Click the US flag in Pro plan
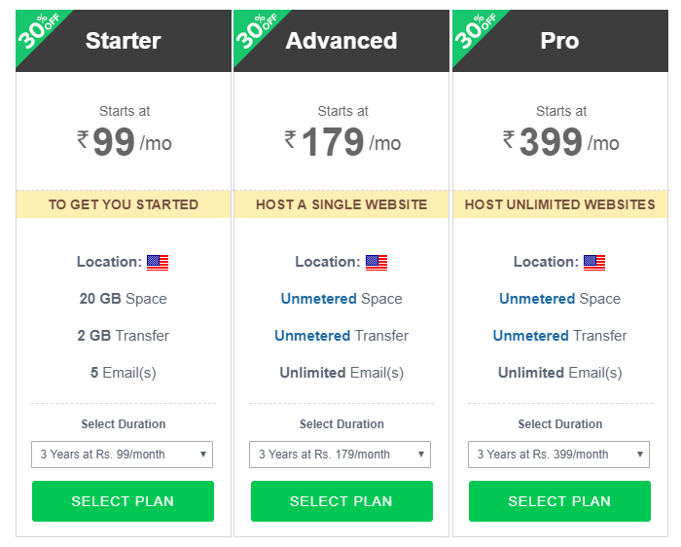This screenshot has height=547, width=681. (594, 263)
